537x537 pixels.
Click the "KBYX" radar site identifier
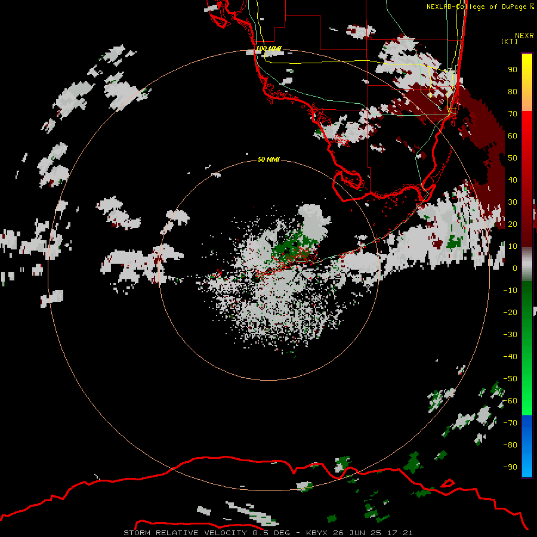318,533
